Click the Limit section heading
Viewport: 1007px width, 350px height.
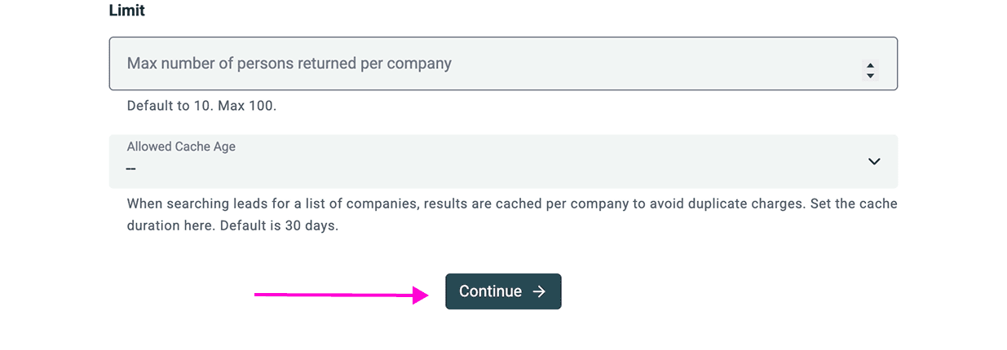(x=126, y=11)
